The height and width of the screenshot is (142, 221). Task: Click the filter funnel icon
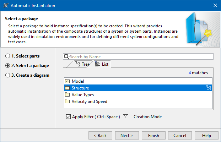click(125, 116)
